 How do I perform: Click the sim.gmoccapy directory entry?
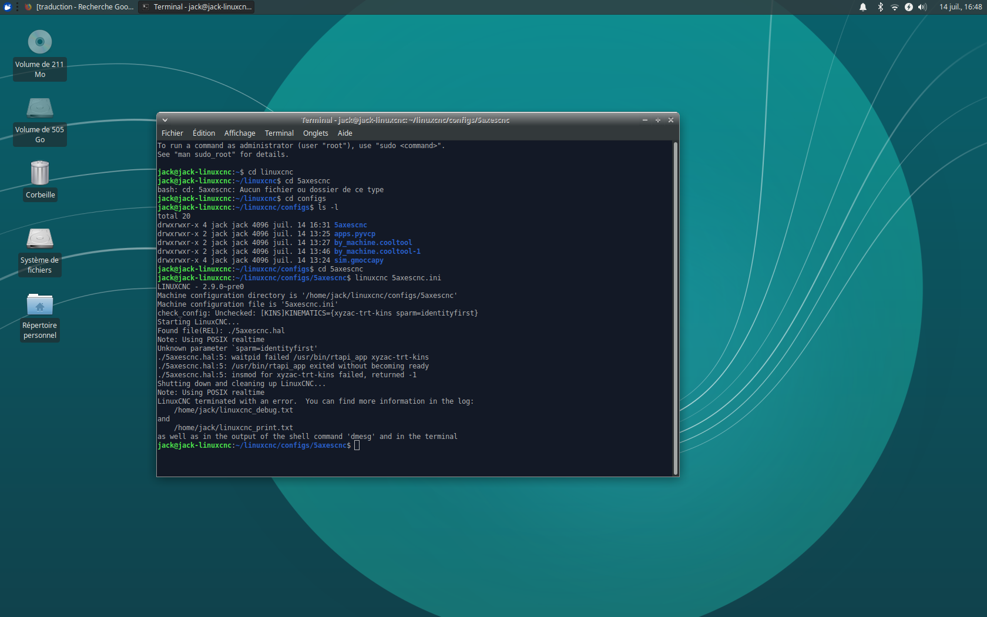pyautogui.click(x=359, y=260)
